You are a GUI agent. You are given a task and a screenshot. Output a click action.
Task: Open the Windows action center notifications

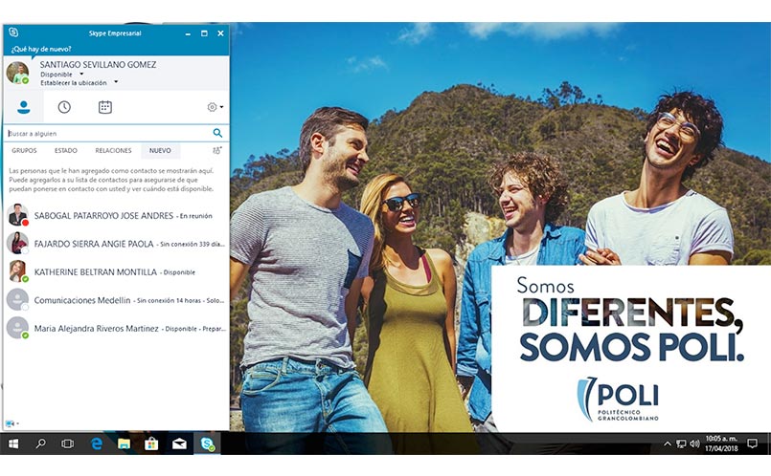pos(753,444)
